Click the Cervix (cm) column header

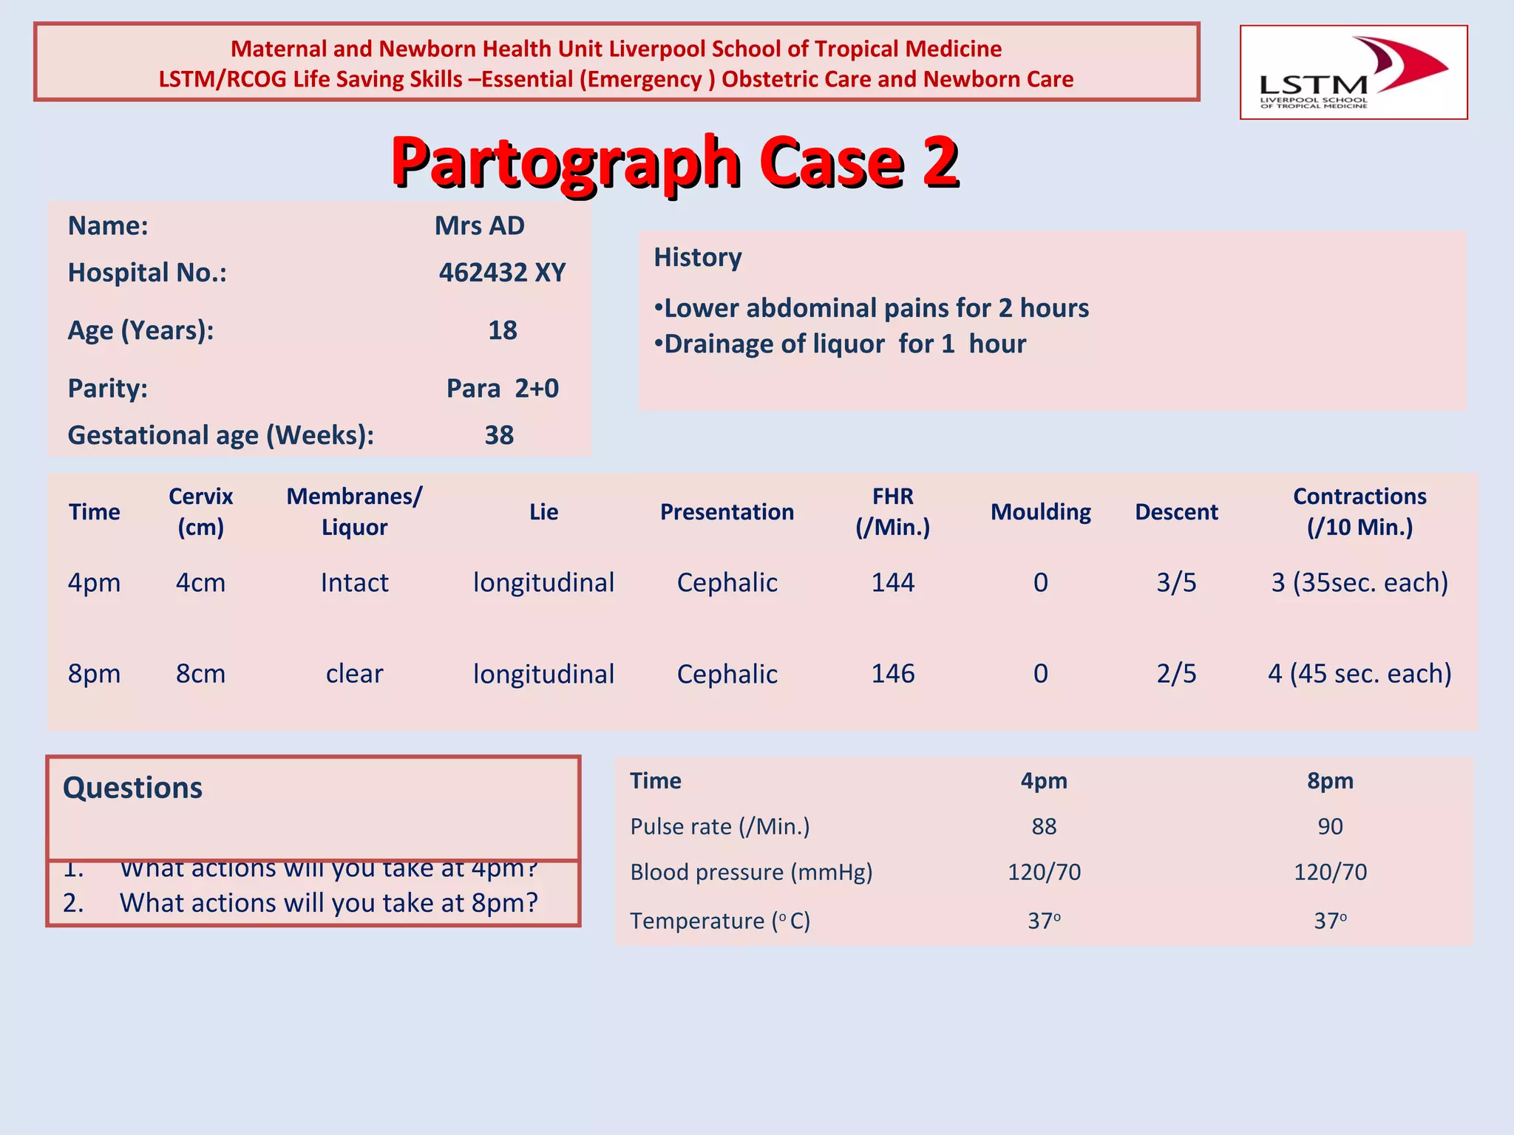point(200,511)
